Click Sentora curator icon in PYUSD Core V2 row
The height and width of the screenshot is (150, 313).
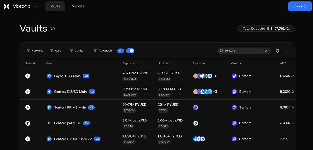click(234, 139)
